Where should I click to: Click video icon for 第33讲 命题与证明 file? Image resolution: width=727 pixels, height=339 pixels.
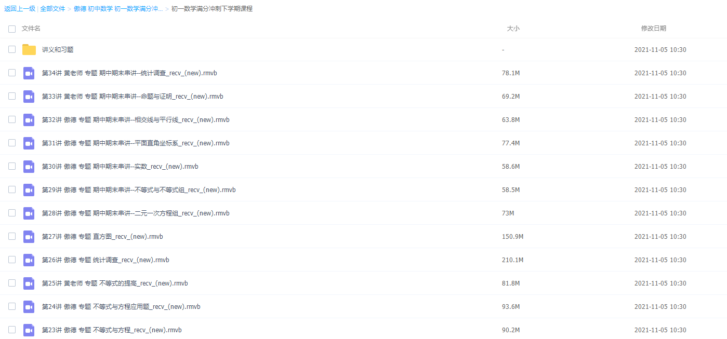point(29,97)
